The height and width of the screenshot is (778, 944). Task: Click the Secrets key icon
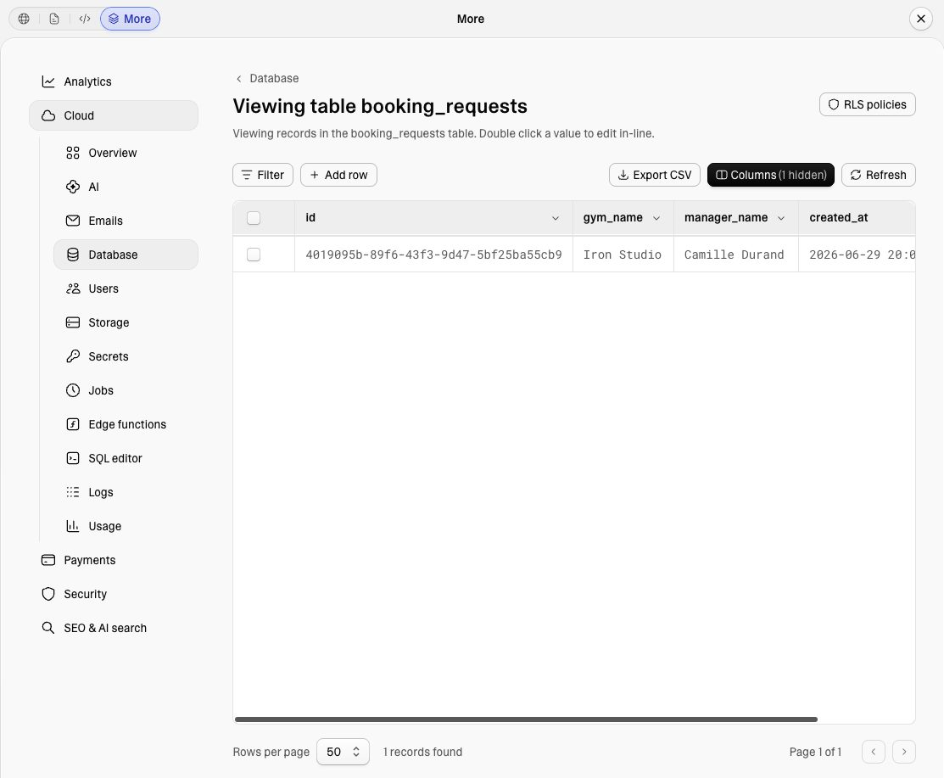(x=73, y=356)
